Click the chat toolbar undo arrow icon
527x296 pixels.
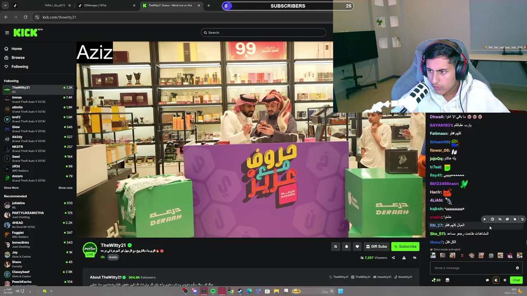(522, 219)
